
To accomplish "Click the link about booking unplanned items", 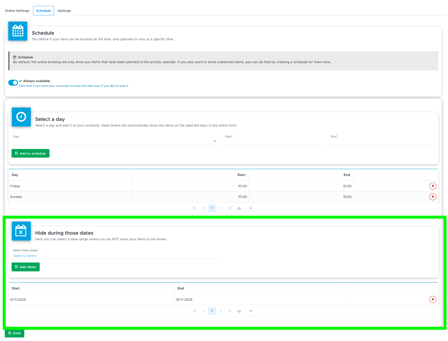I will click(73, 86).
